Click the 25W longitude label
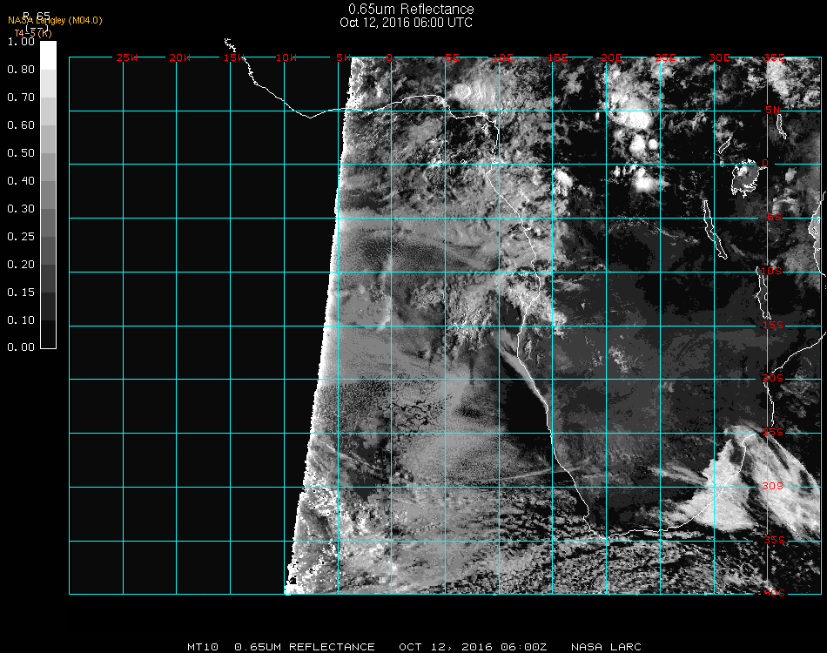 click(127, 57)
